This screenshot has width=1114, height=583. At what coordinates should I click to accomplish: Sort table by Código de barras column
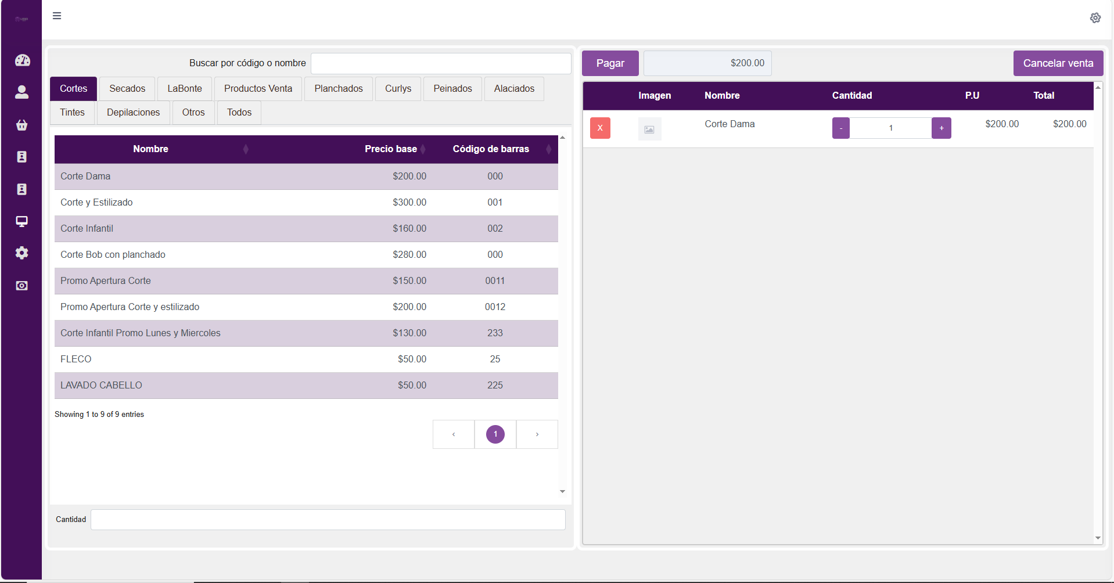(x=491, y=149)
